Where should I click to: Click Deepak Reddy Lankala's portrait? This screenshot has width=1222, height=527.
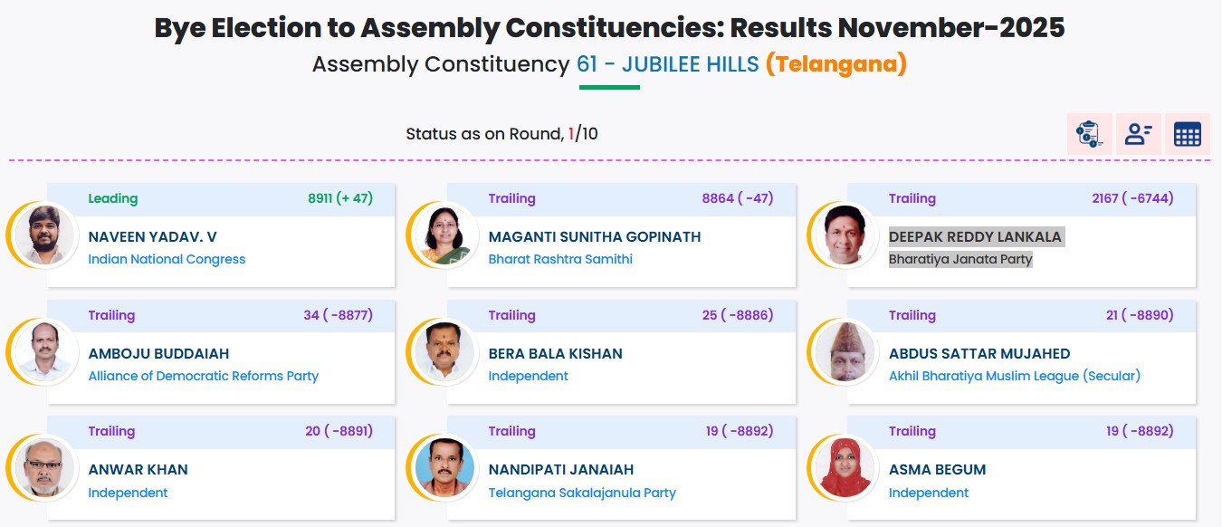(845, 235)
